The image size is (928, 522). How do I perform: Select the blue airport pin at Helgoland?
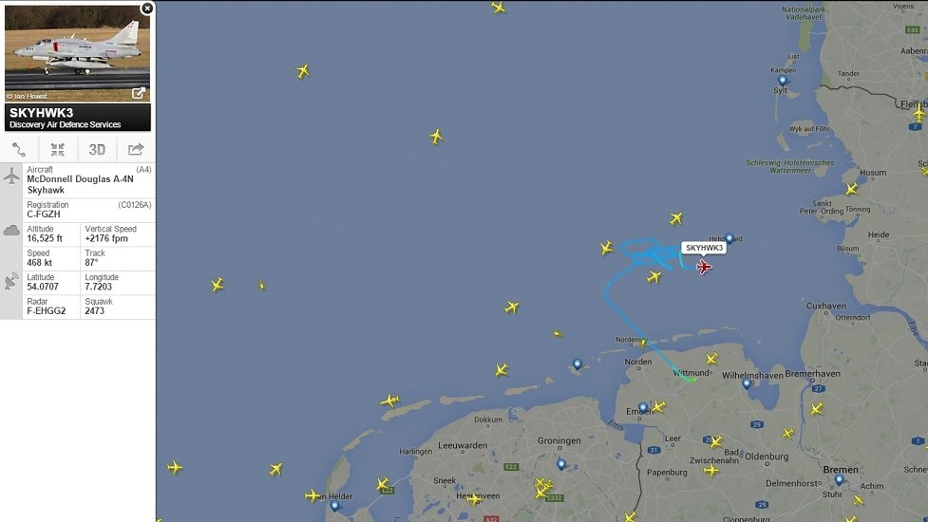[x=729, y=238]
